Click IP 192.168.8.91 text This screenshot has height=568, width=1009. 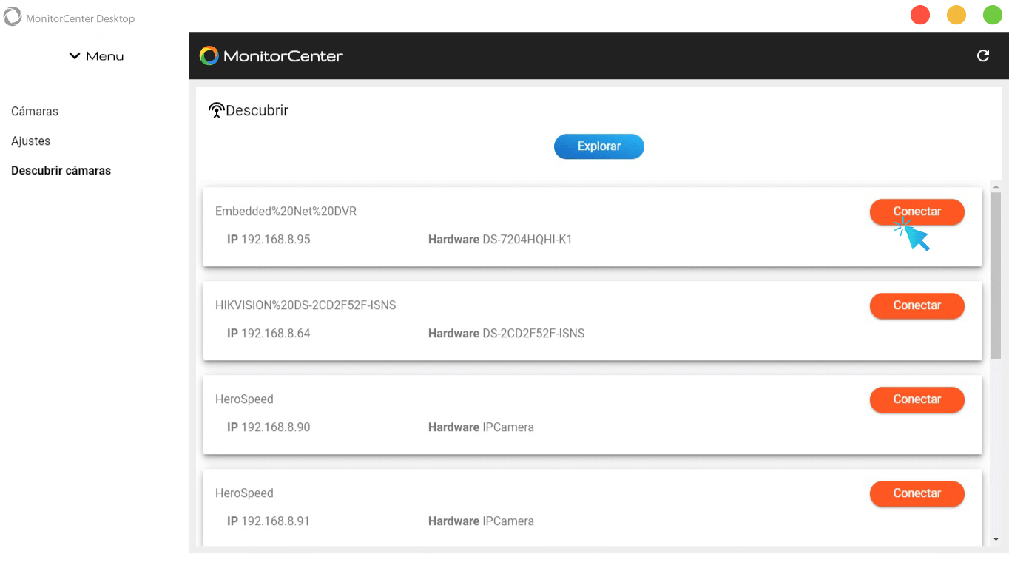269,521
